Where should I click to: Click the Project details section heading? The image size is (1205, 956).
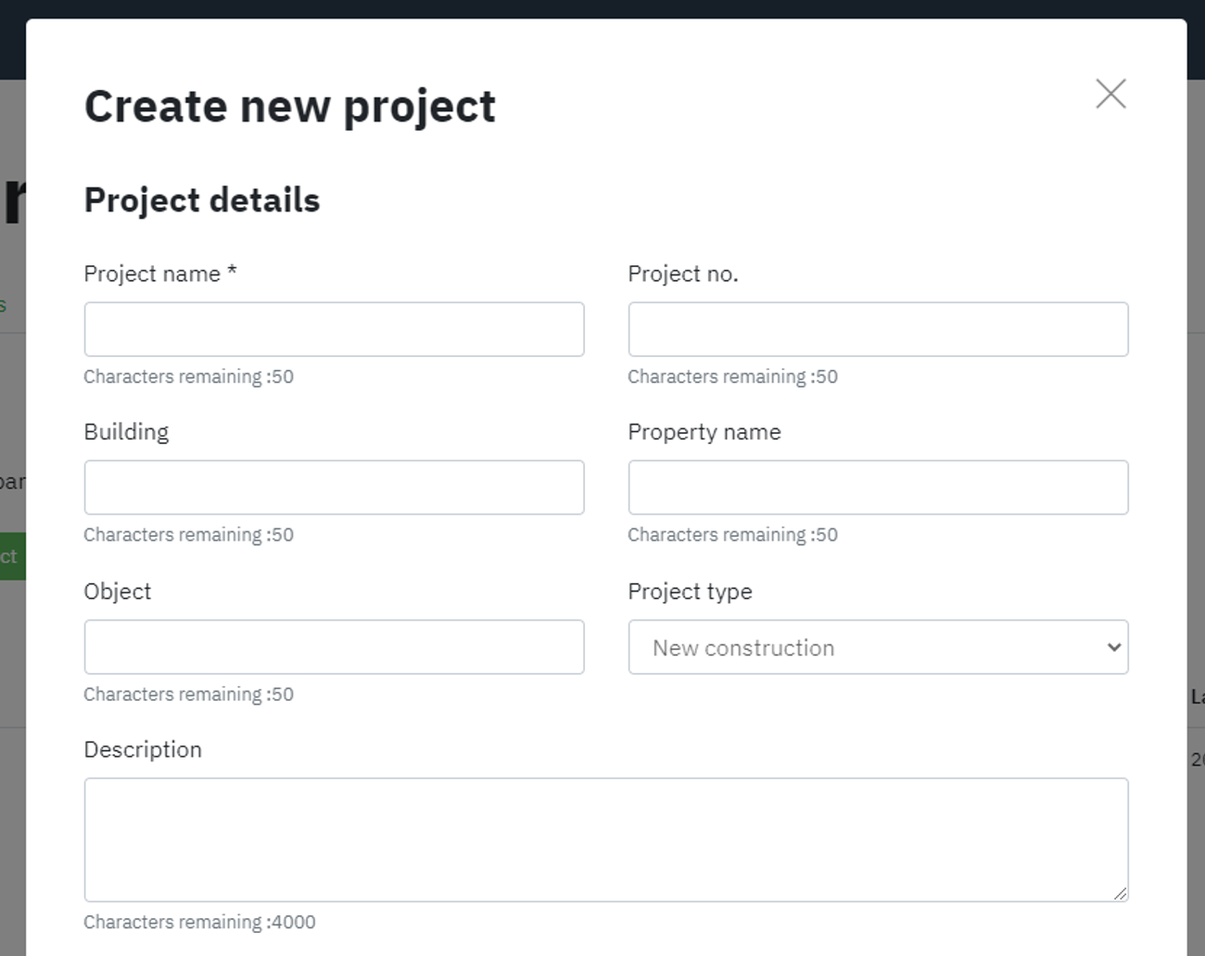[x=202, y=200]
